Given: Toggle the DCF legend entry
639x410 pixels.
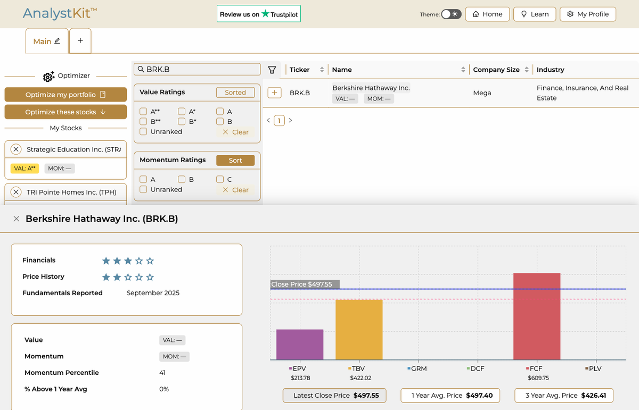Looking at the screenshot, I should (x=476, y=368).
